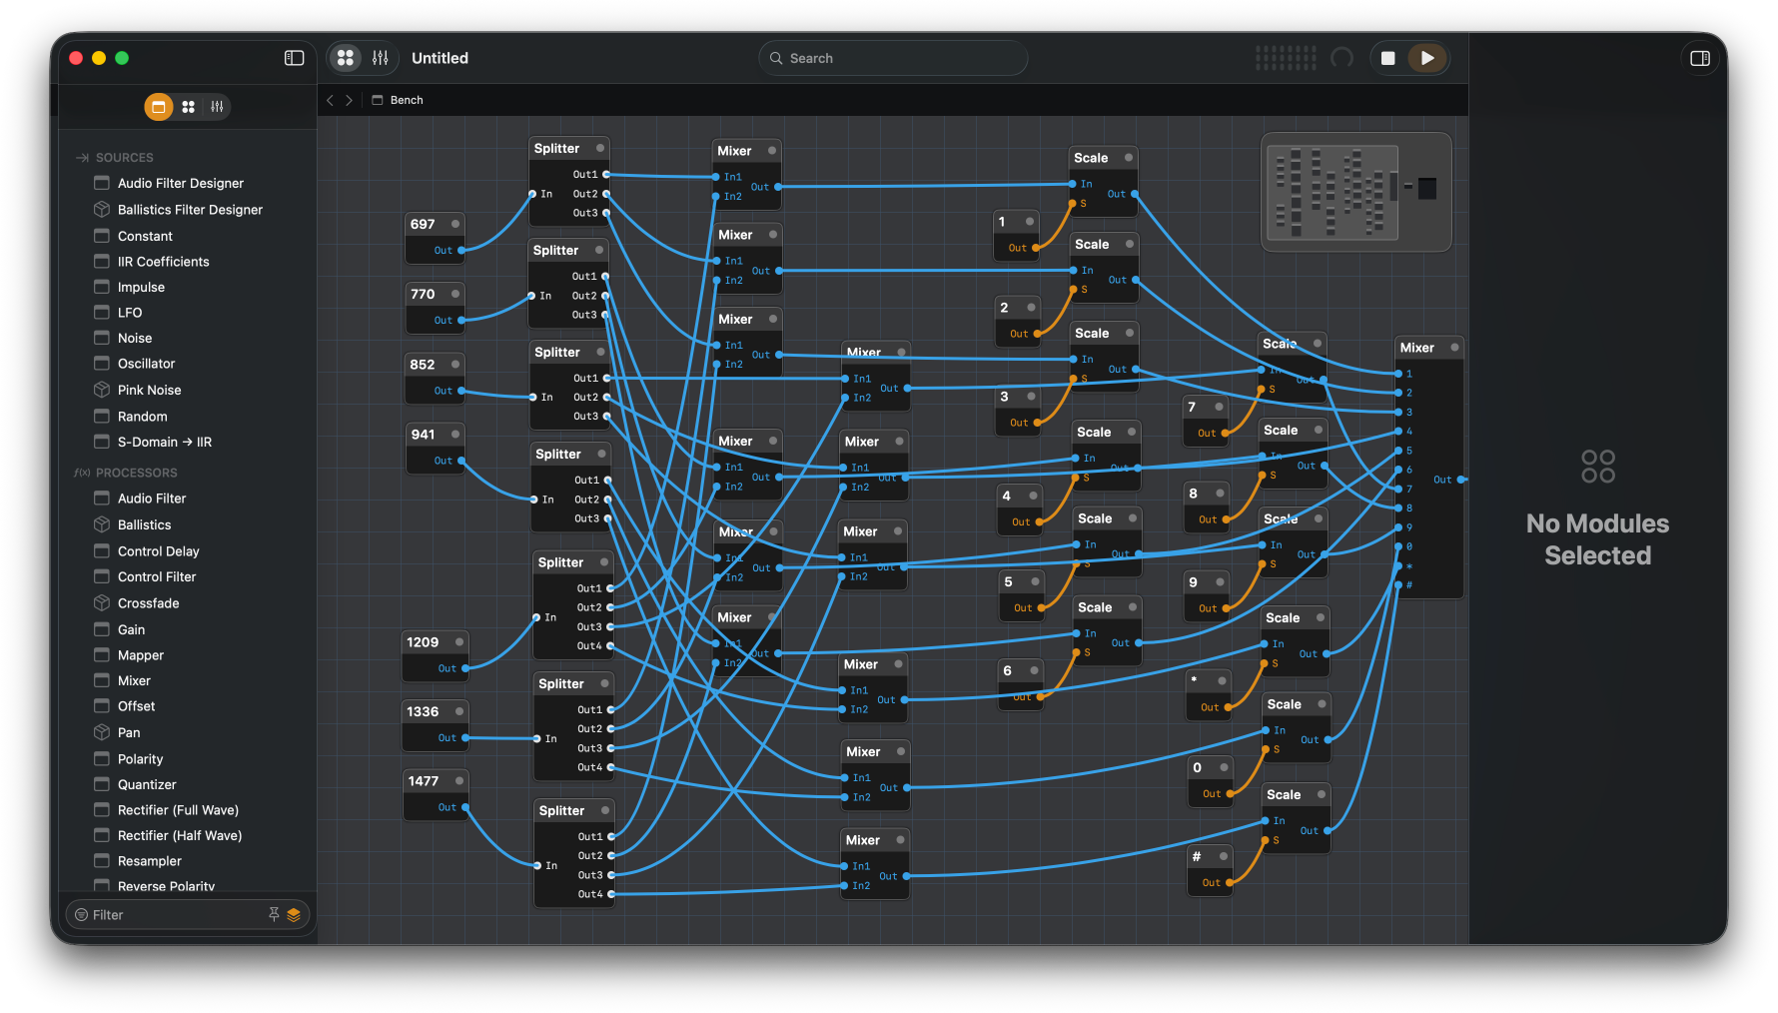Viewport: 1778px width, 1013px height.
Task: Go back with the left chevron
Action: (x=331, y=100)
